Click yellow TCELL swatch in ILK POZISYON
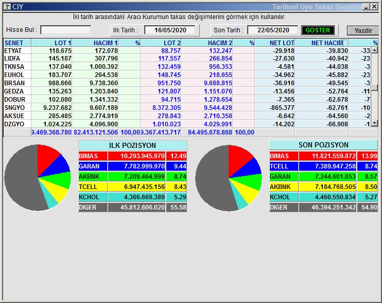 [x=93, y=187]
